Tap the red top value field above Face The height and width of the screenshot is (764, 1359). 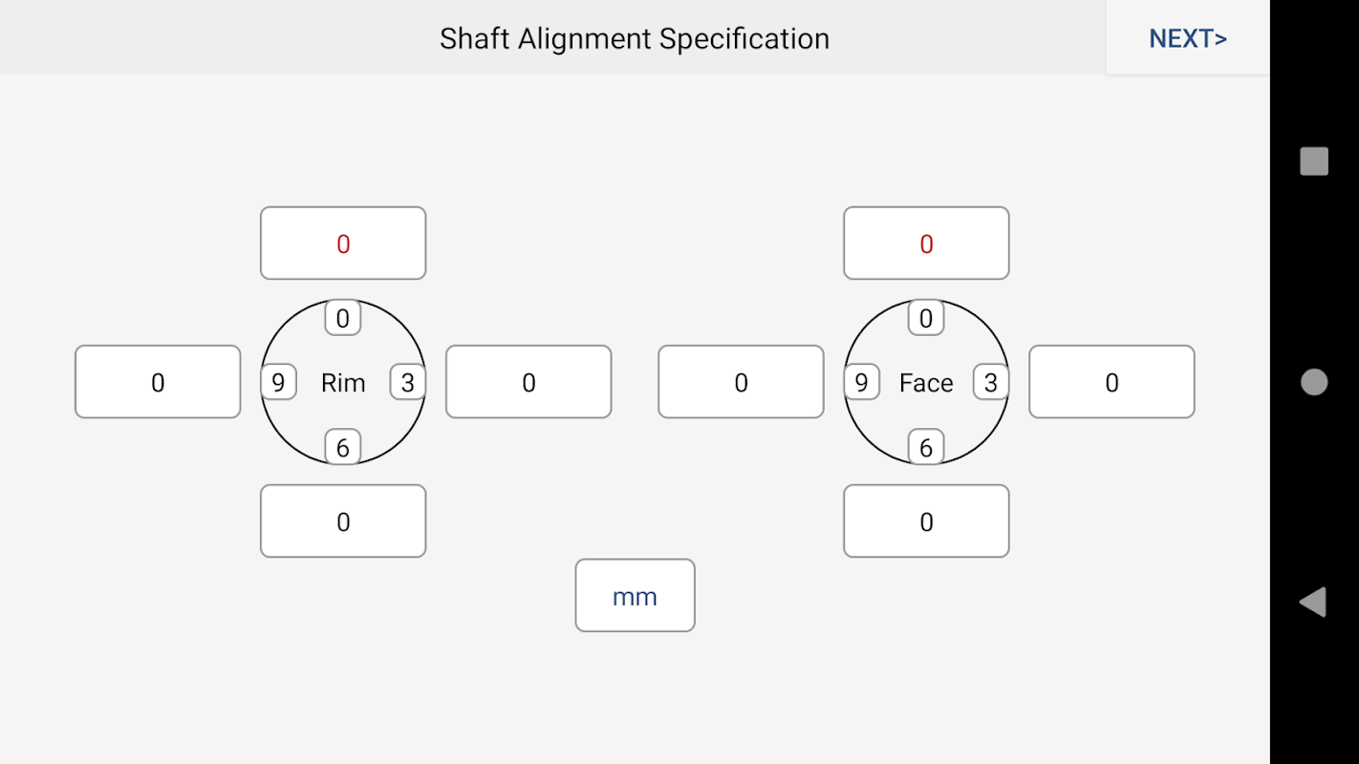click(x=926, y=244)
